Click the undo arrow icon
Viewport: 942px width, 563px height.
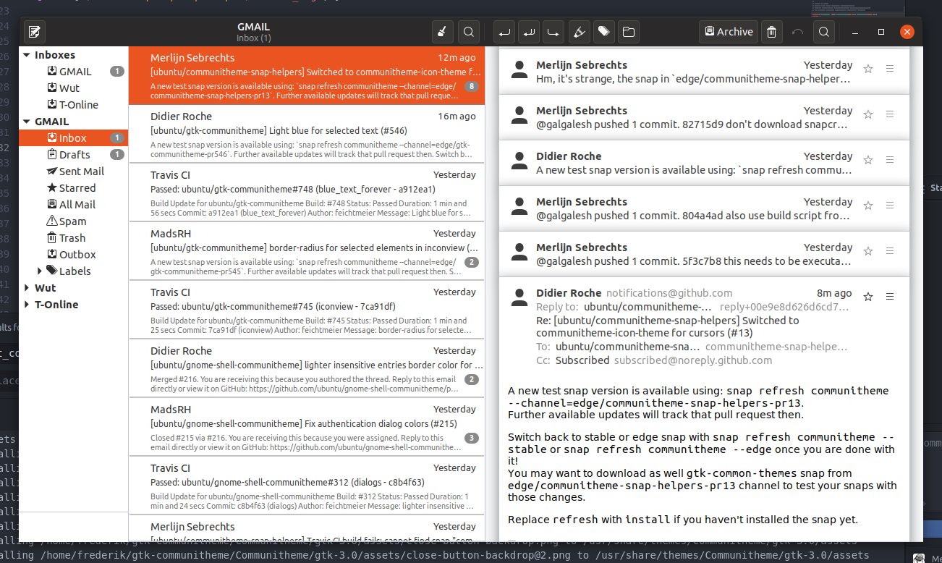(798, 32)
